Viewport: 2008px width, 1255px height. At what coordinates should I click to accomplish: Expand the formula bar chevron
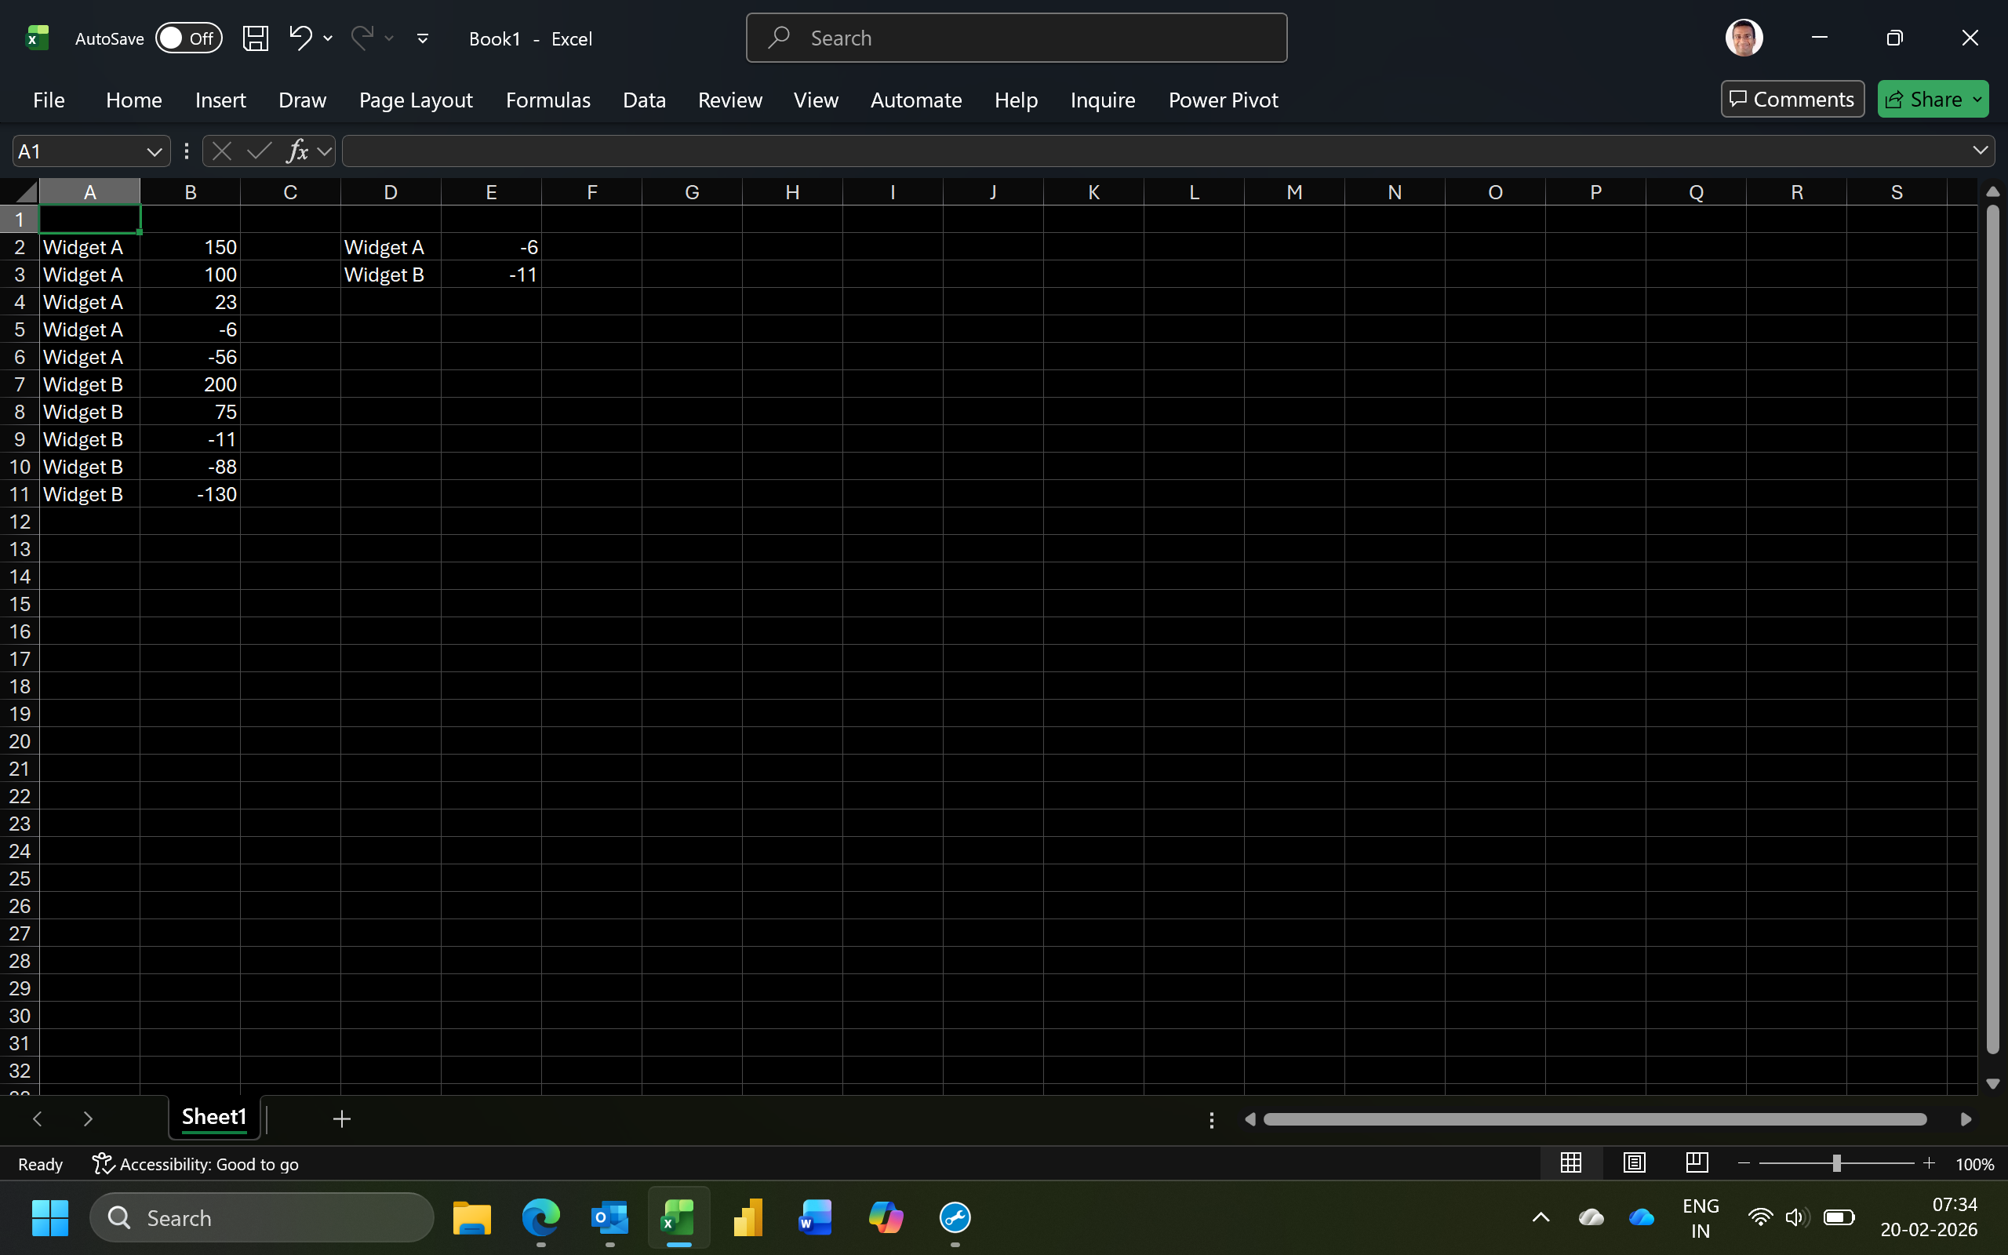coord(1980,151)
